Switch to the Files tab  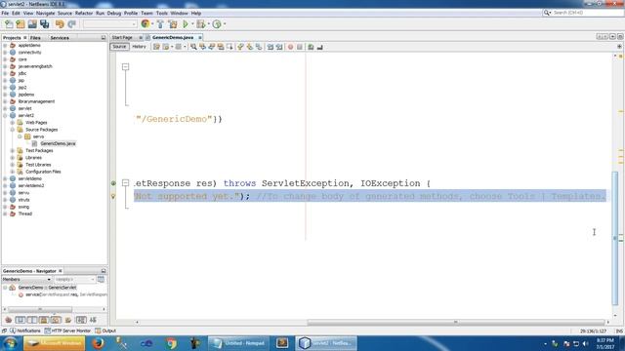click(x=35, y=38)
